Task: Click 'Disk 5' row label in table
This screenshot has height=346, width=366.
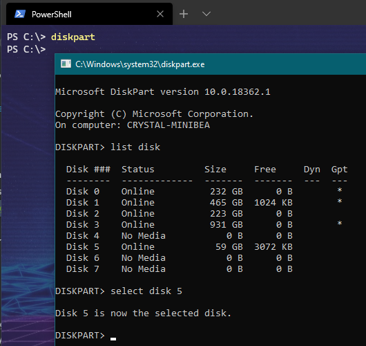Action: (83, 247)
